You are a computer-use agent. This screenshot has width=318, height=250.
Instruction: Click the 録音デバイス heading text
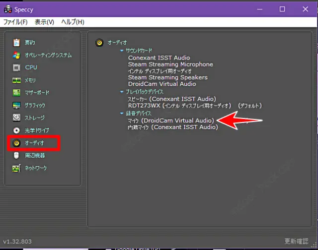(138, 113)
